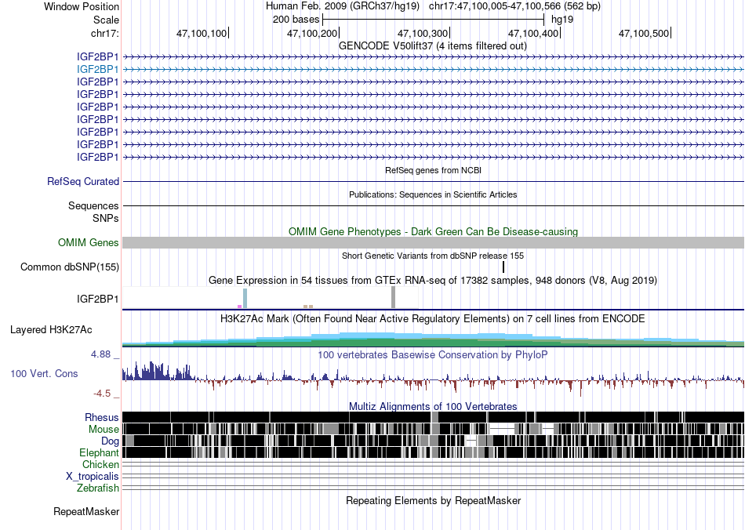Click the -4.5 lower scale value
Viewport: 745px width, 530px height.
(x=102, y=394)
